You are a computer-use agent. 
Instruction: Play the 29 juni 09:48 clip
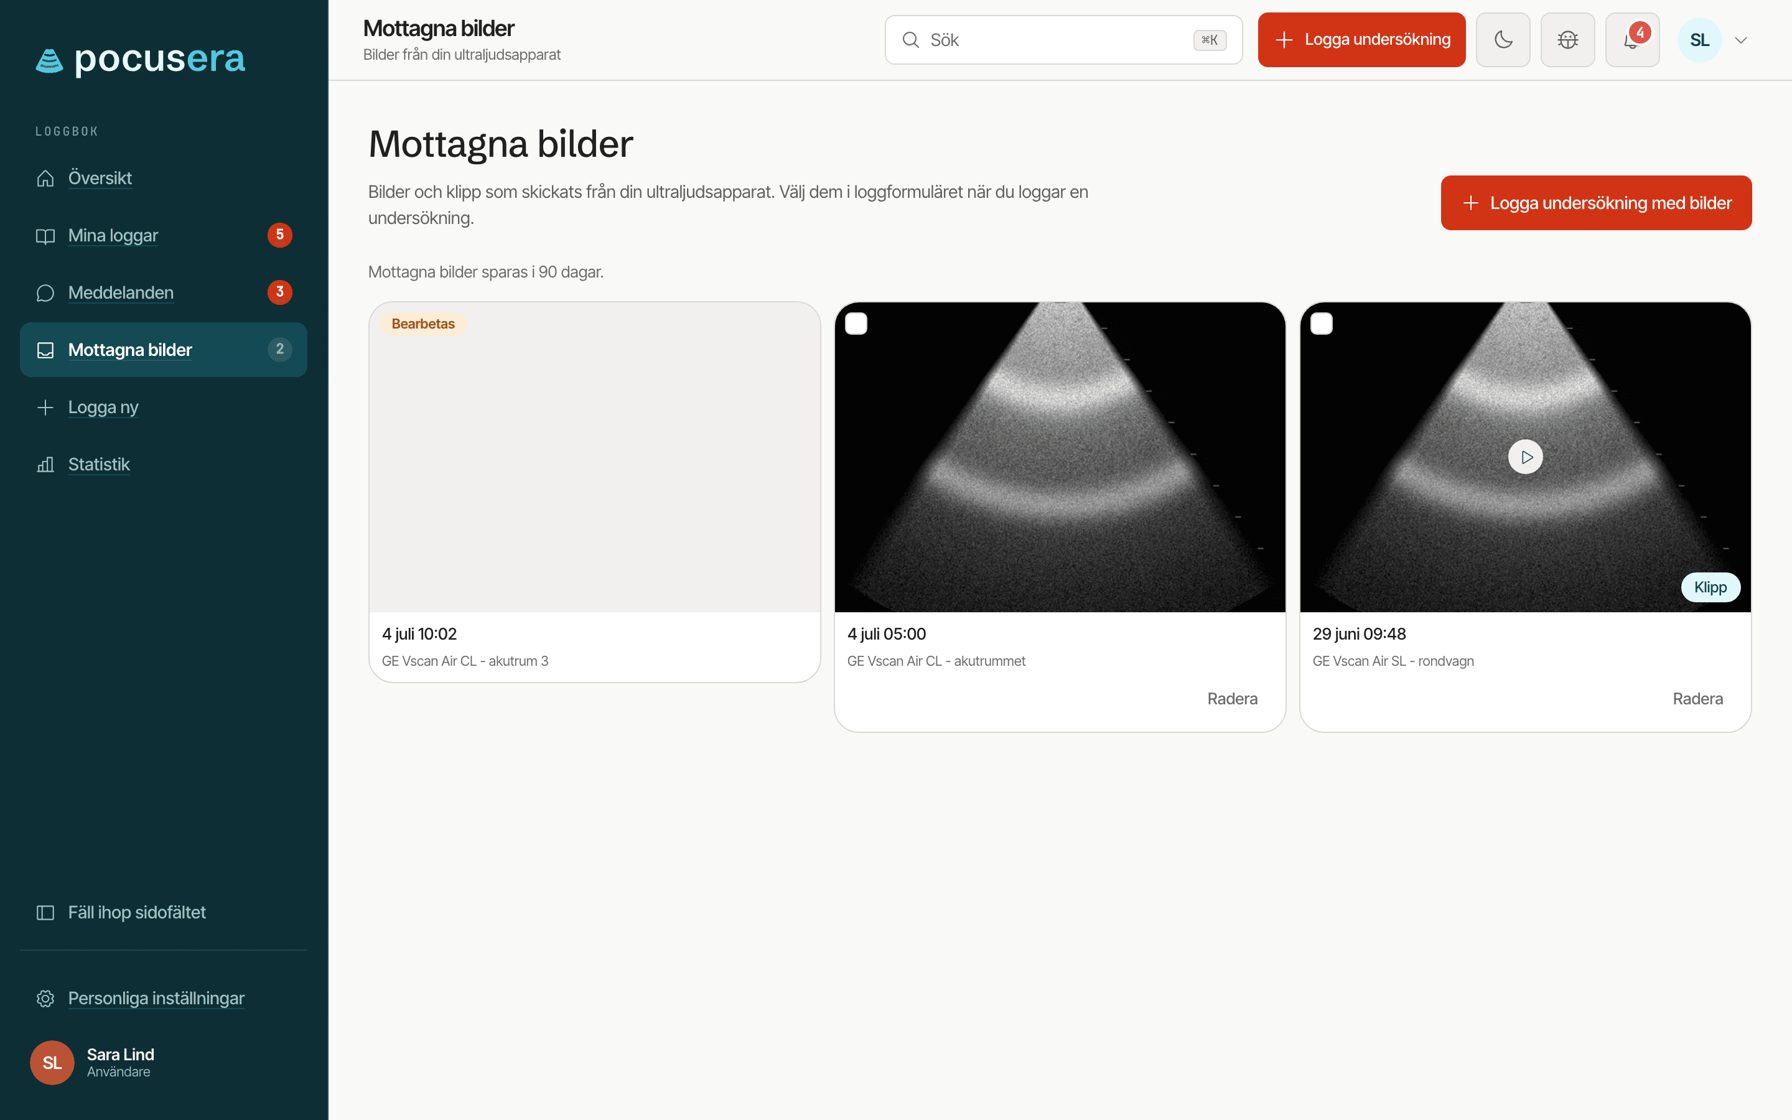click(1526, 457)
